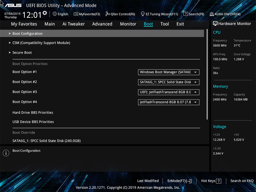256x192 pixels.
Task: Open Qfan Control fan icon
Action: (108, 14)
